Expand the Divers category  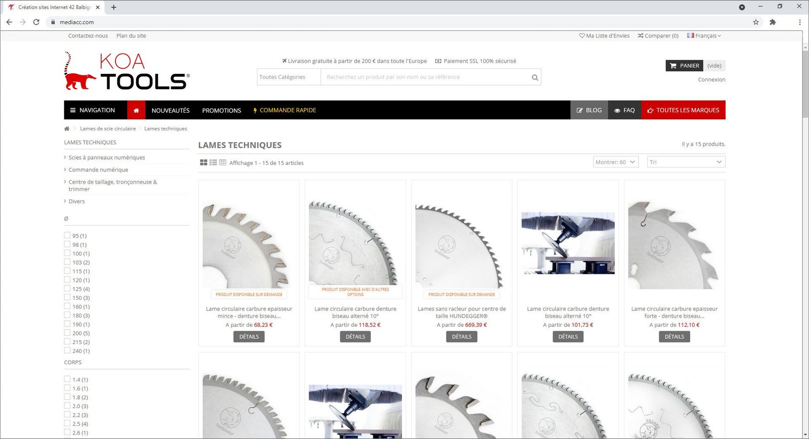pos(76,201)
